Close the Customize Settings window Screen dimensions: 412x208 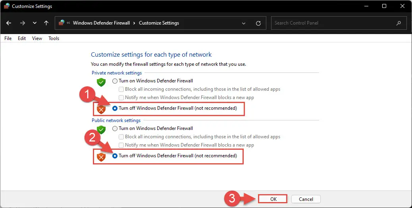point(402,6)
